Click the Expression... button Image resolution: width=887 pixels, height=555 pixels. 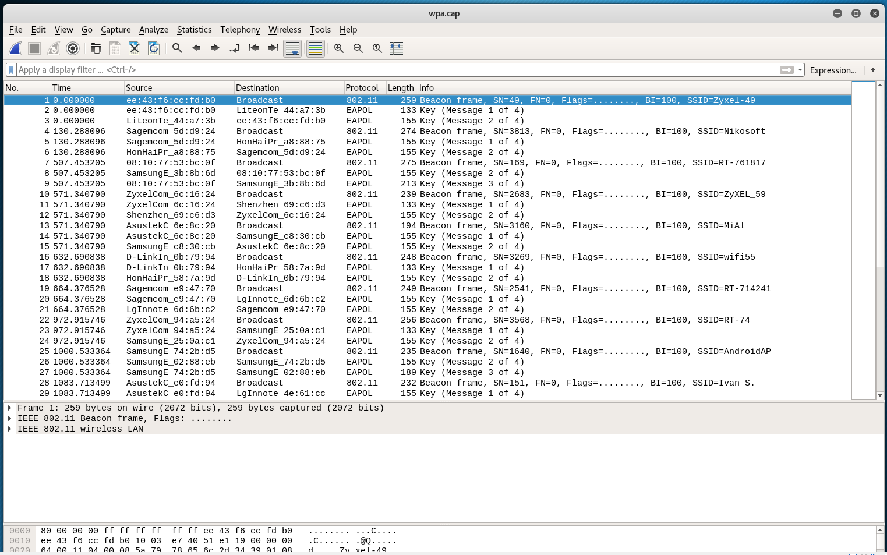point(833,70)
